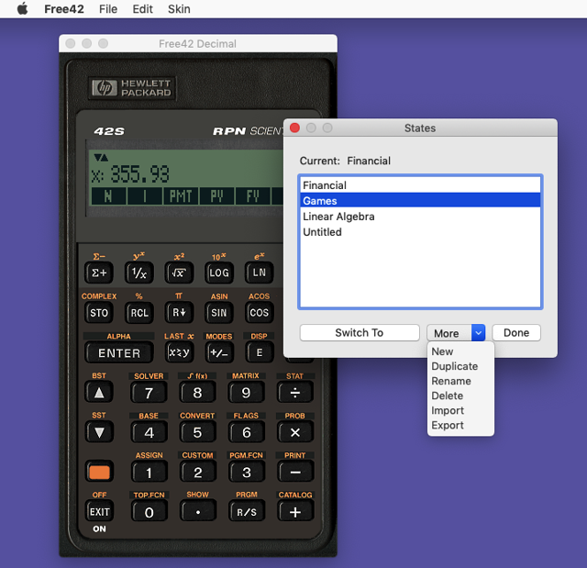
Task: Tap the plus key
Action: [295, 512]
